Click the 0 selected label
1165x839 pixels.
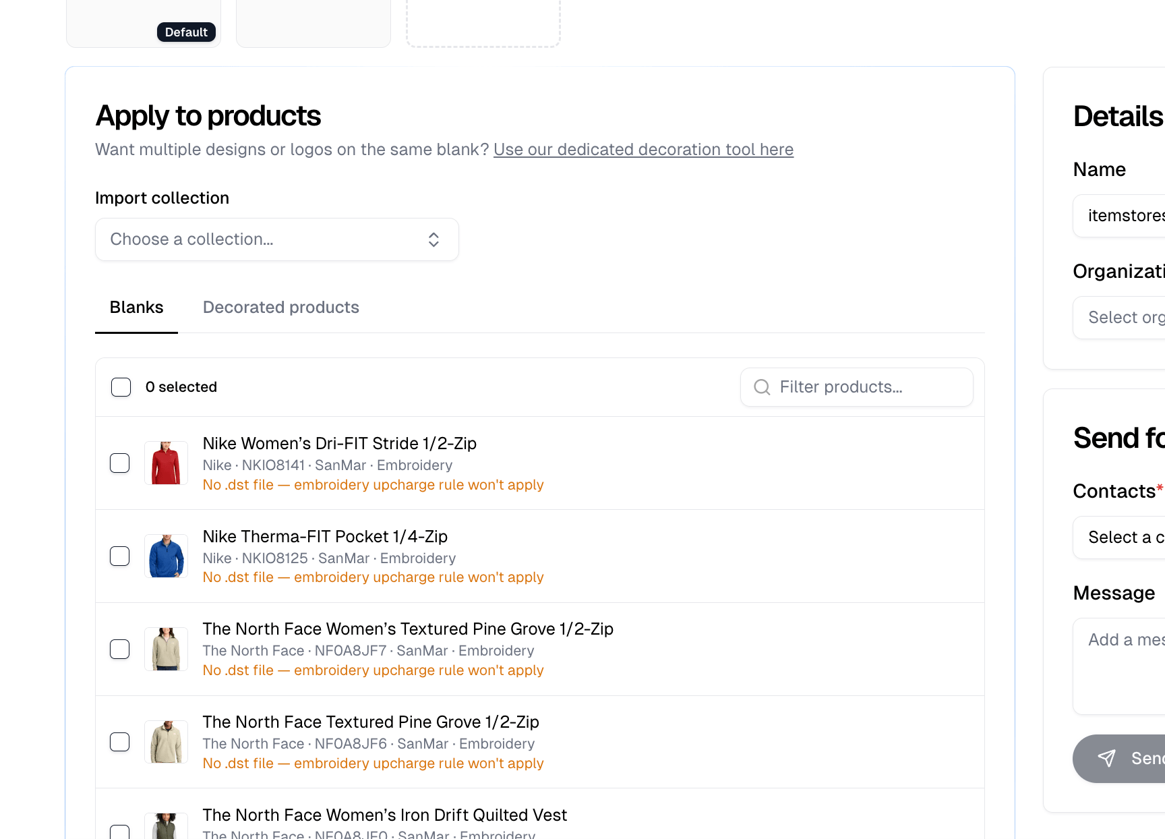[x=181, y=387]
